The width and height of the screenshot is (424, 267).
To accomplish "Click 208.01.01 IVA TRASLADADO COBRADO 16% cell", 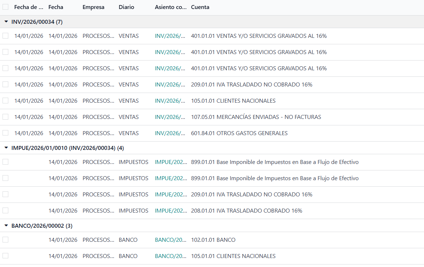I will (x=247, y=210).
